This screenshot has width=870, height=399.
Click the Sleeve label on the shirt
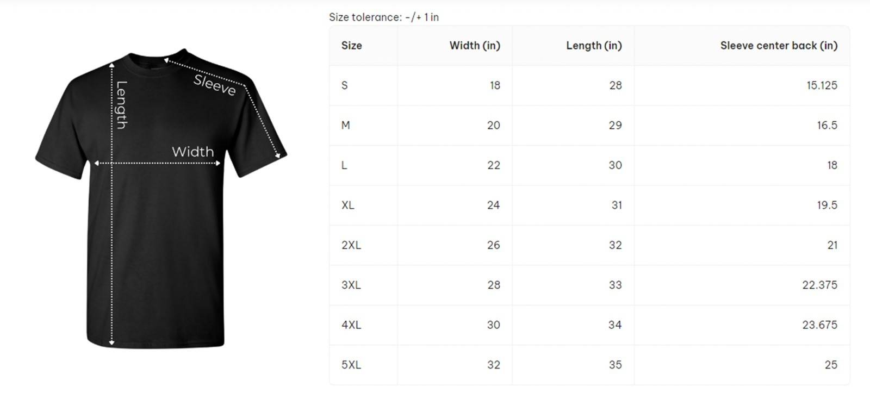pos(215,85)
